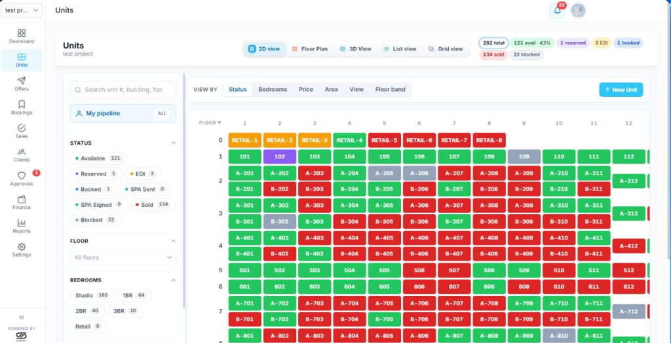Collapse sidebar with double-chevron icon

[x=22, y=317]
